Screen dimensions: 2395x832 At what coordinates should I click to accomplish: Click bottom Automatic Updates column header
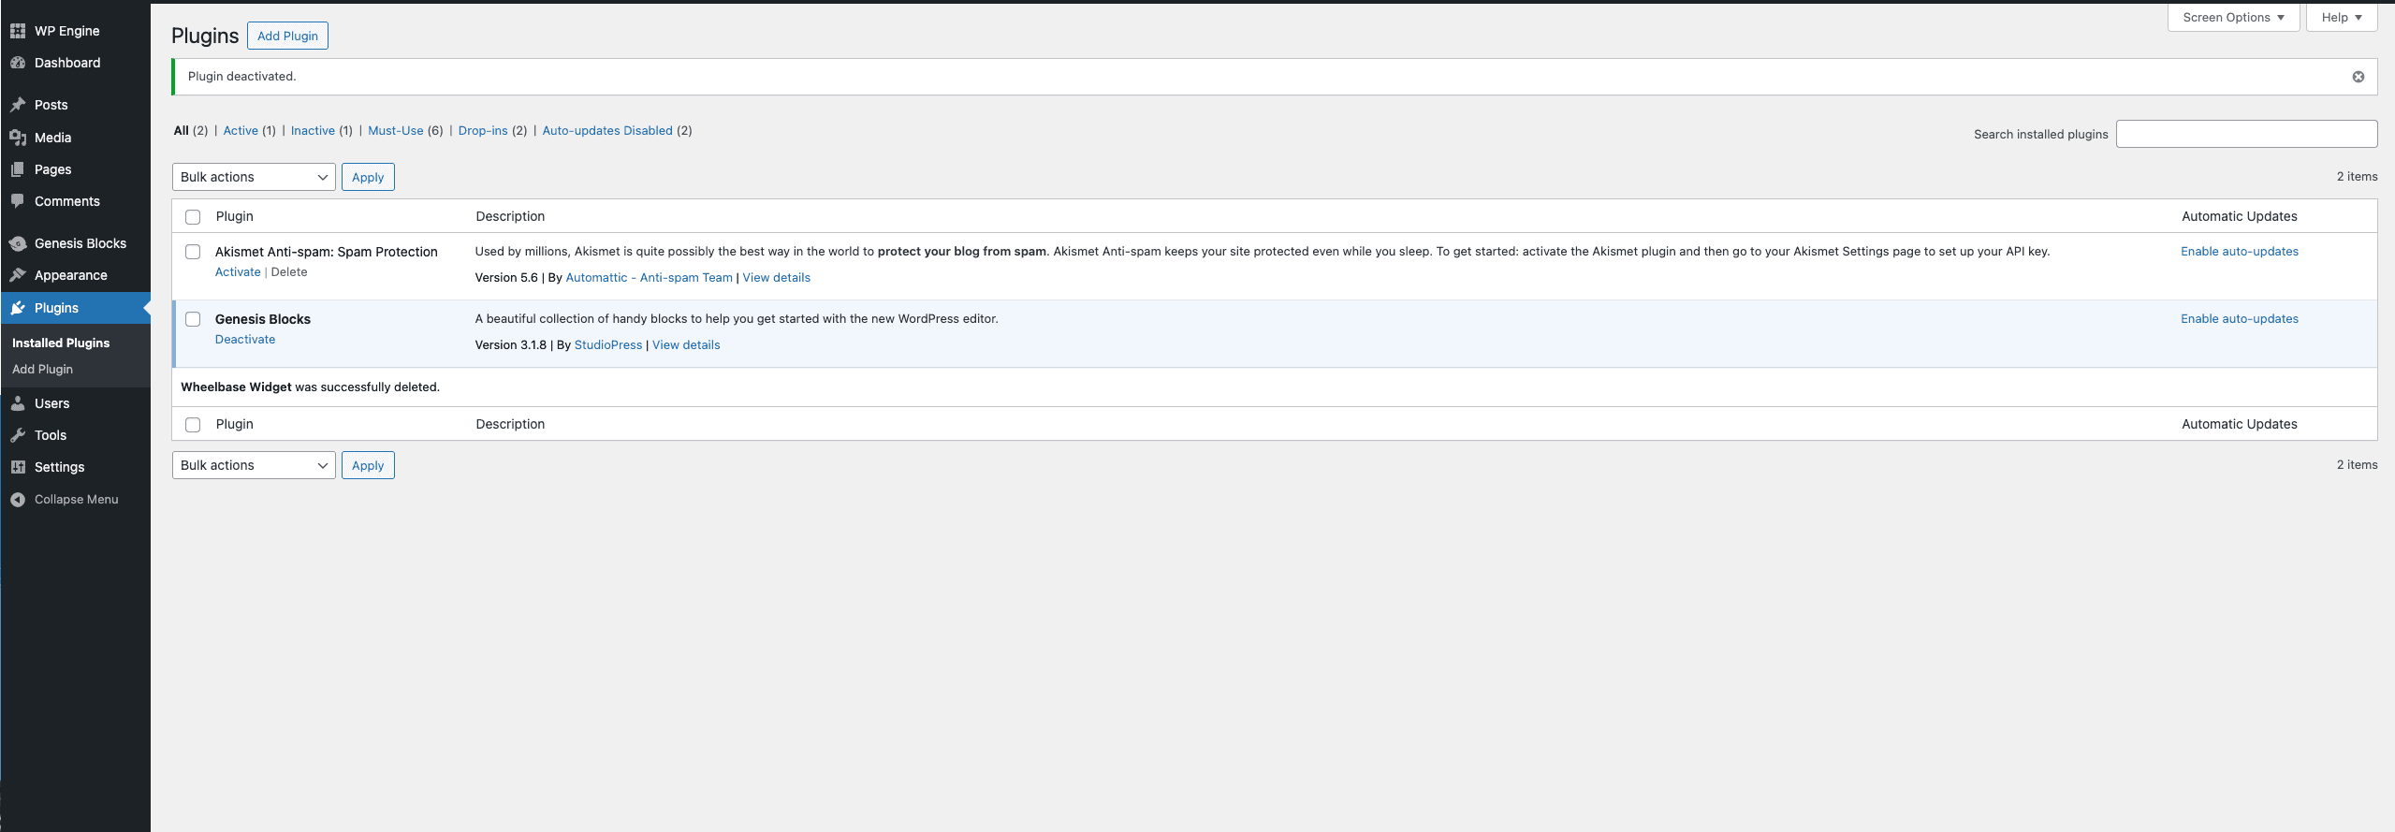pos(2240,424)
